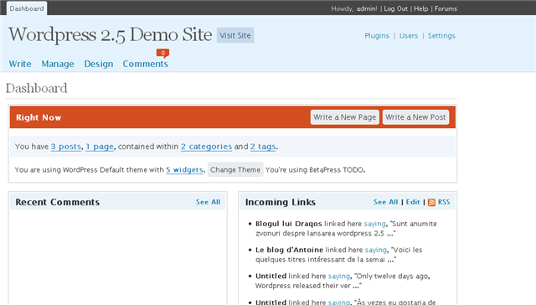Click the "You're using BetaPress TODO" text
This screenshot has width=536, height=305.
(x=315, y=170)
